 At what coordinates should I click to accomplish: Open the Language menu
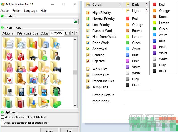pyautogui.click(x=30, y=11)
